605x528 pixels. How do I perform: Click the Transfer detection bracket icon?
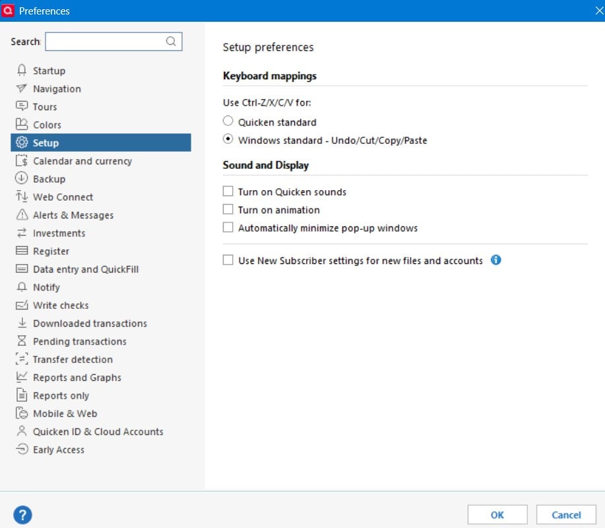tap(22, 359)
